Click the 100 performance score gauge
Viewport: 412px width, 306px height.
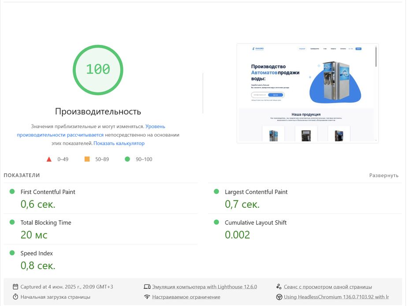coord(98,70)
